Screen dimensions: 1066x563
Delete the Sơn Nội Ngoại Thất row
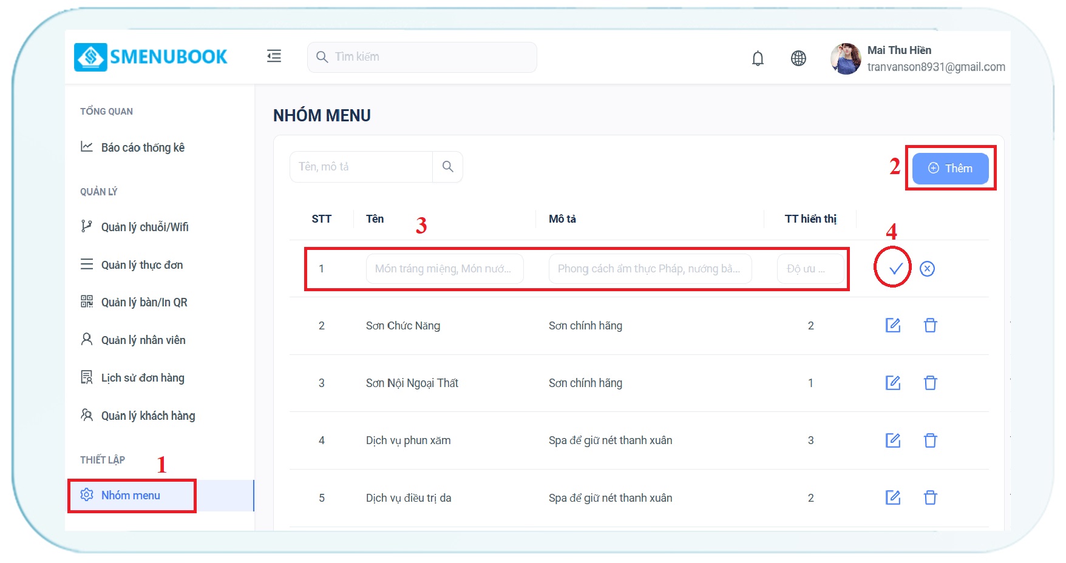pos(930,383)
